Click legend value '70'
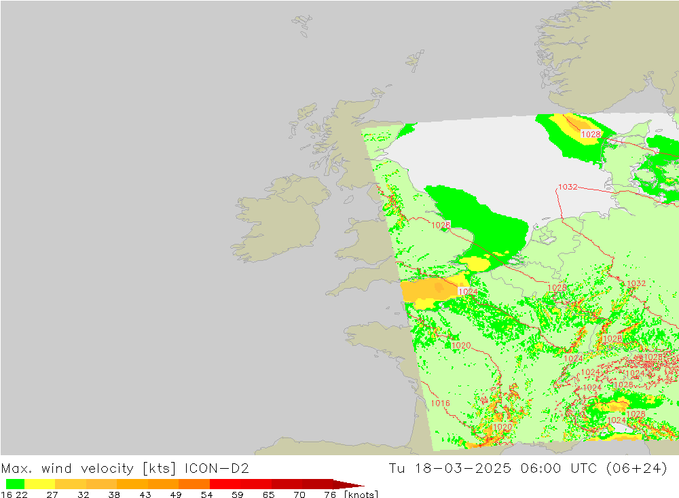Screen dimensions: 679x498 299,495
